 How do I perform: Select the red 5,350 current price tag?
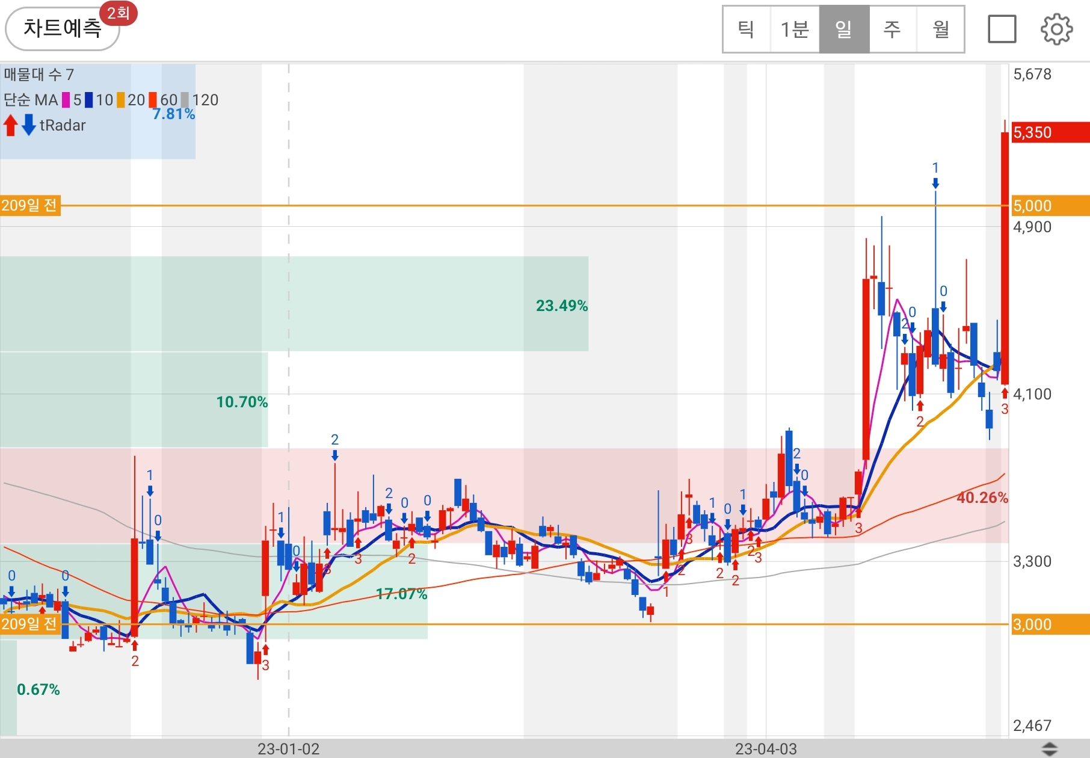(x=1050, y=132)
